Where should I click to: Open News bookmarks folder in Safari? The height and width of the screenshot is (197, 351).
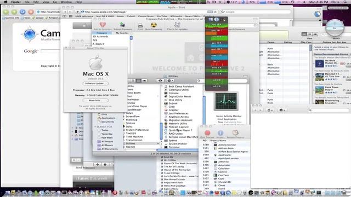point(193,16)
